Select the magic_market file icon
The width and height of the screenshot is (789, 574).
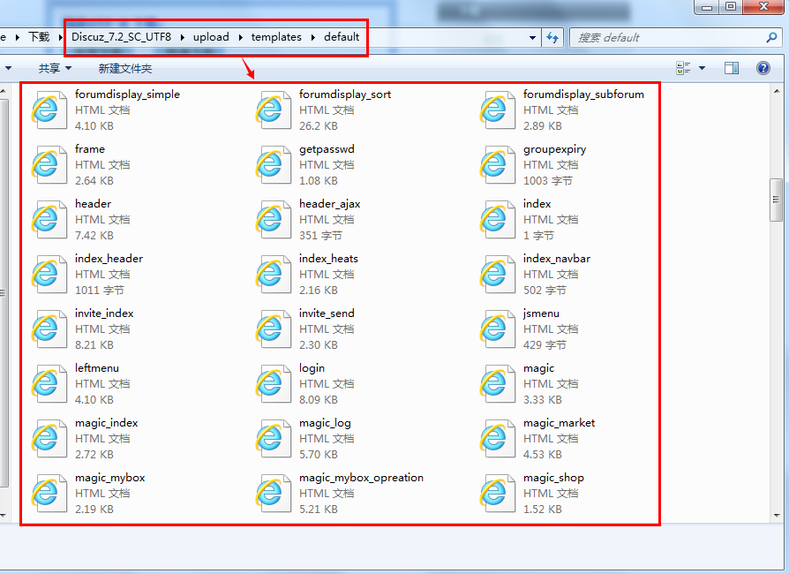(497, 439)
